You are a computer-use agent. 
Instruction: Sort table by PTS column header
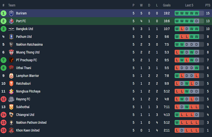tap(208, 5)
